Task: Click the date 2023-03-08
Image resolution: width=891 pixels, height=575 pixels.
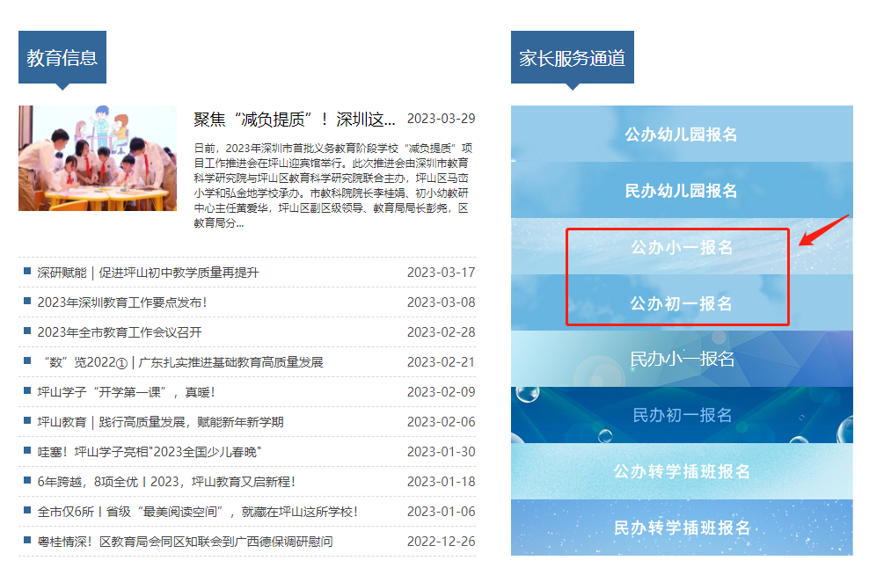Action: tap(441, 302)
